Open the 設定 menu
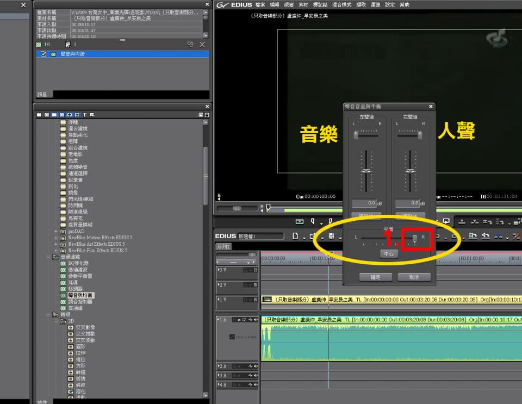522x404 pixels. point(390,5)
